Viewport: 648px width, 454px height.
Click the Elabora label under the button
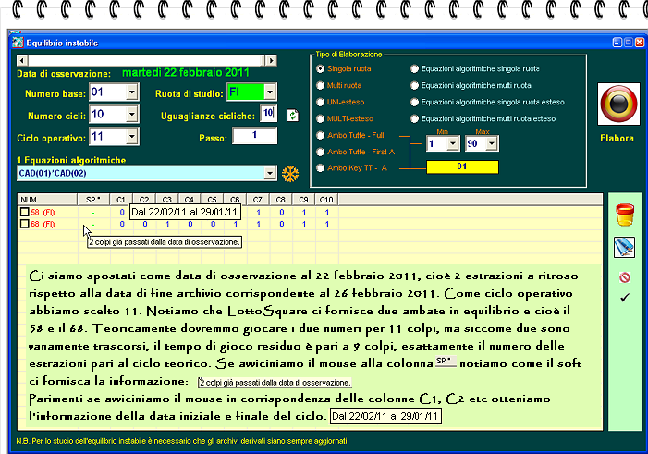coord(617,139)
